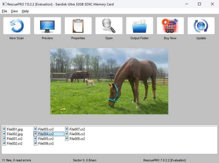Click the File003.cr2 file icon
This screenshot has height=163, width=219.
pos(36,129)
